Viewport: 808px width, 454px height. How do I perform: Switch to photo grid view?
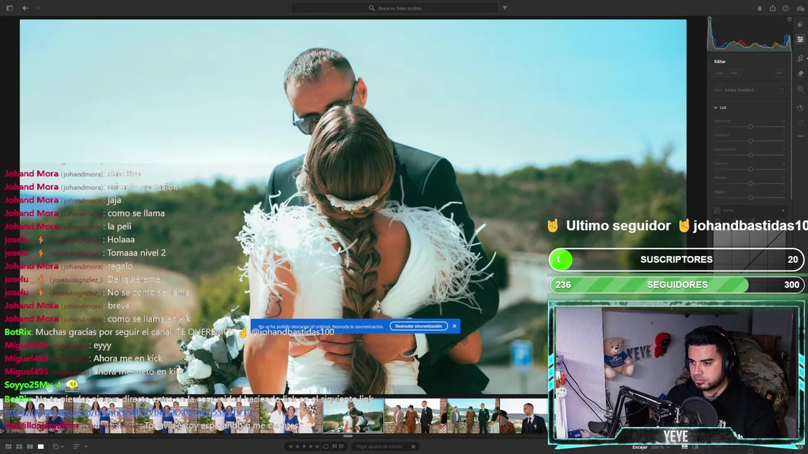click(x=9, y=446)
